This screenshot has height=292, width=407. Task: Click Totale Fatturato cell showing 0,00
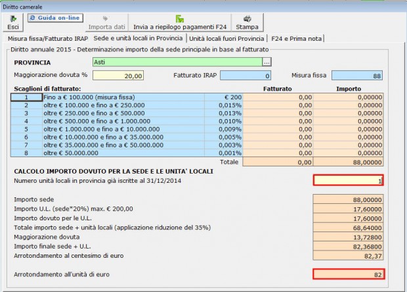click(x=278, y=162)
